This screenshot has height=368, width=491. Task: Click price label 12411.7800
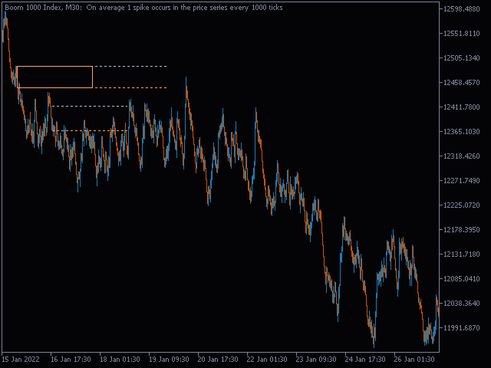pos(461,107)
